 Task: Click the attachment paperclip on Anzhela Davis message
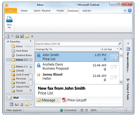pos(105,69)
